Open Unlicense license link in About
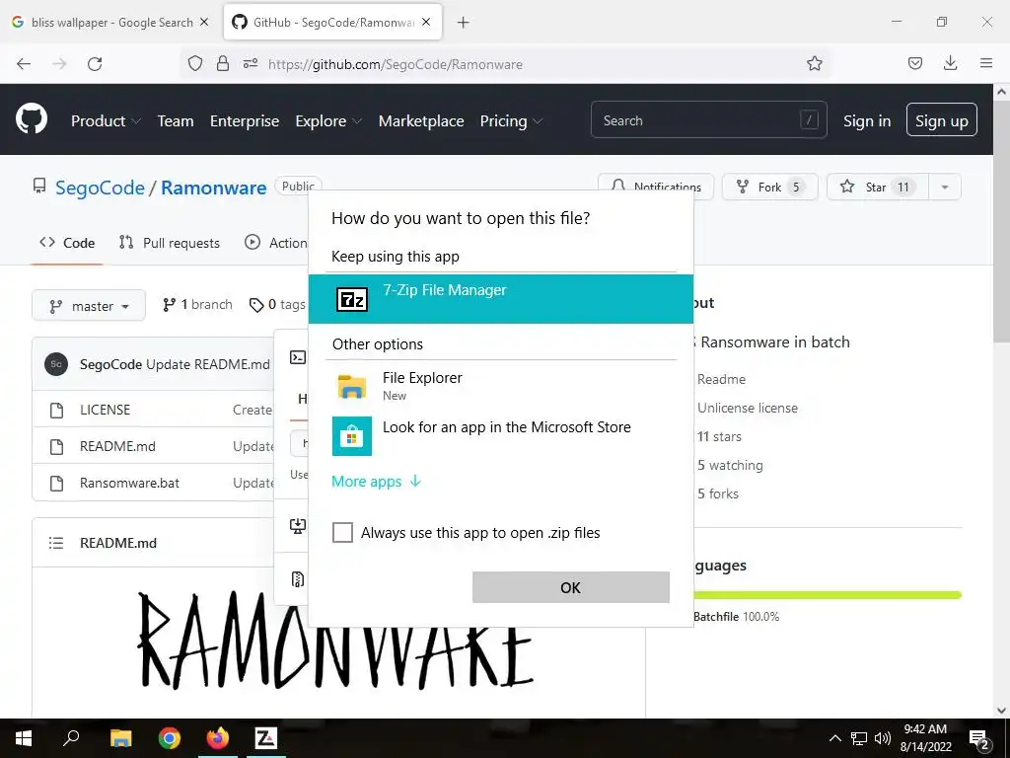Viewport: 1010px width, 758px height. pyautogui.click(x=748, y=408)
